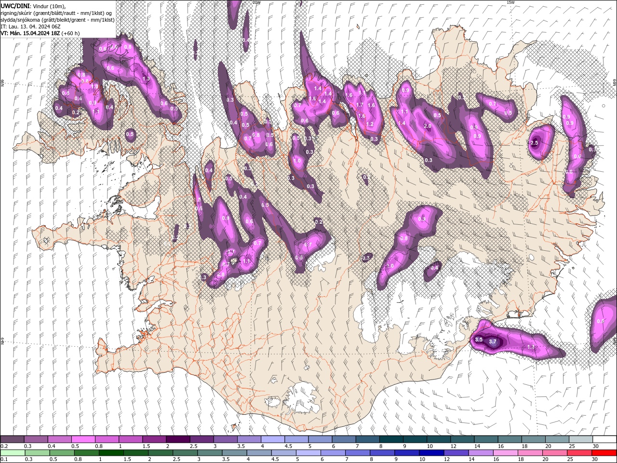617x463 pixels.
Task: Click the 0.2 label on the snow scale
Action: point(4,446)
